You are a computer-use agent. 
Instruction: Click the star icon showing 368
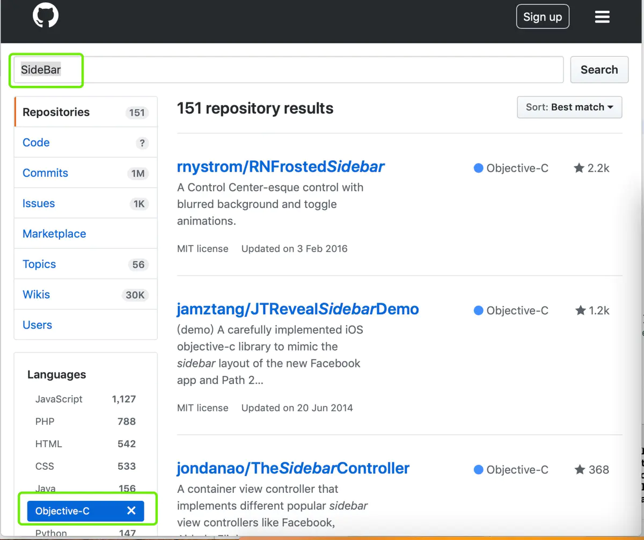coord(580,470)
